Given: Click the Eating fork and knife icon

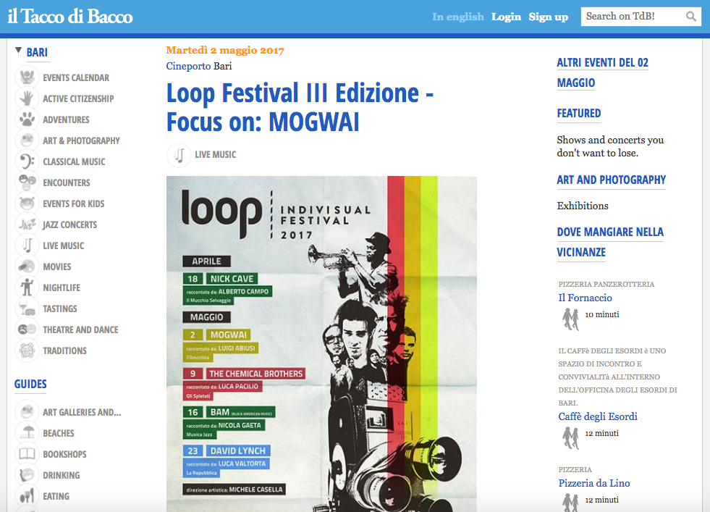Looking at the screenshot, I should 28,495.
